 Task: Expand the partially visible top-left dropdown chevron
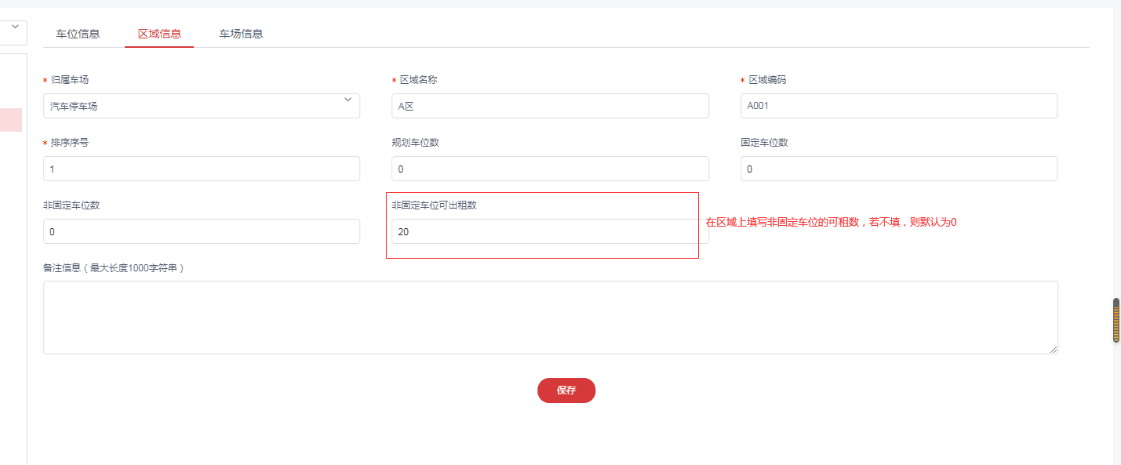pos(15,27)
